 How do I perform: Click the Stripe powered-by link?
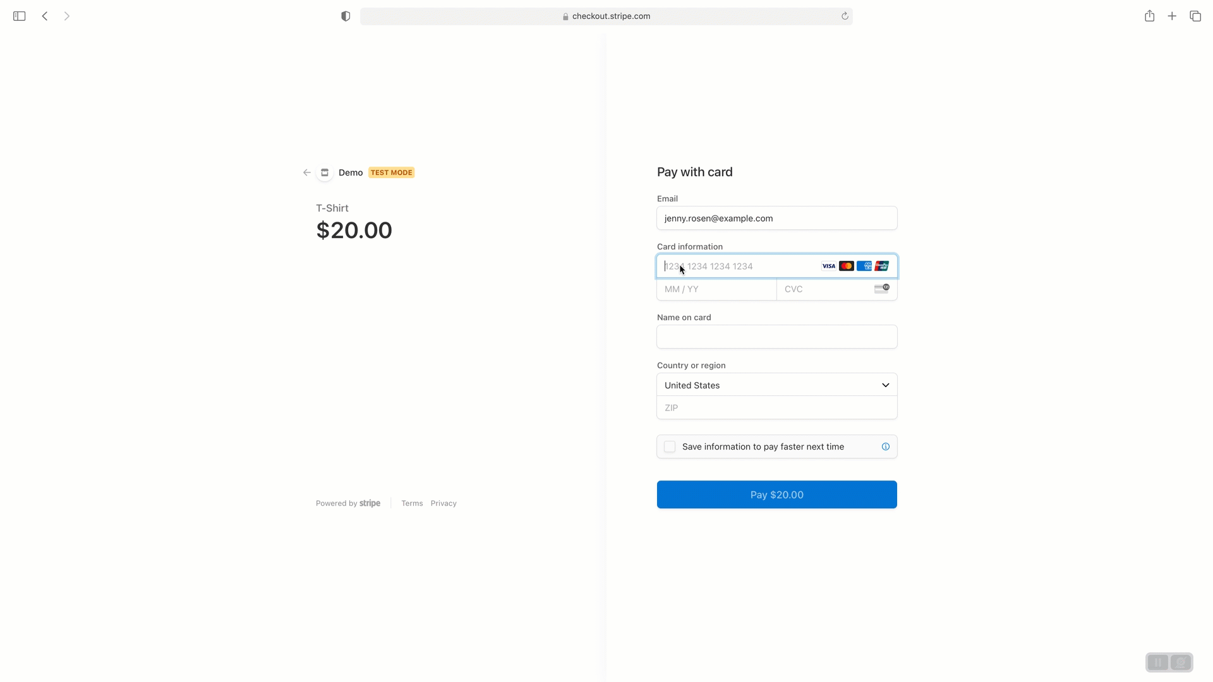pyautogui.click(x=348, y=503)
